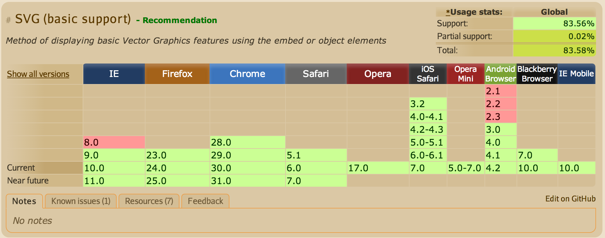Select the Safari 5.1 cell
The height and width of the screenshot is (238, 605).
tap(316, 155)
